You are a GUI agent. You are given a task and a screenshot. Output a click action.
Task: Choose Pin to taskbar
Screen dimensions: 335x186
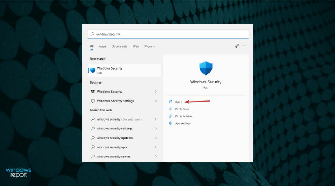(x=184, y=116)
